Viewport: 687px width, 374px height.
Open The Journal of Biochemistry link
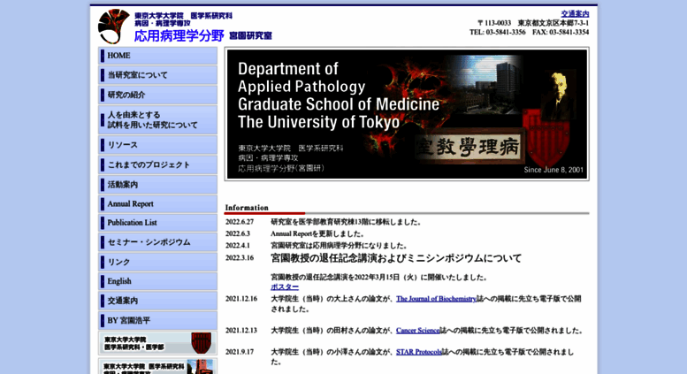(437, 299)
